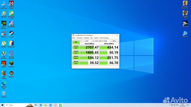
Task: Run the RND4K Q1T1 test
Action: coord(76,63)
